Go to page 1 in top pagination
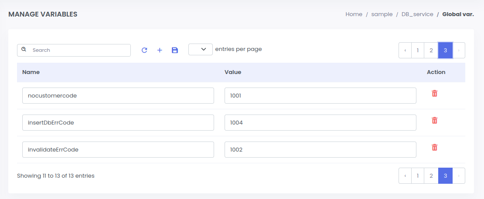This screenshot has width=484, height=199. [x=418, y=51]
